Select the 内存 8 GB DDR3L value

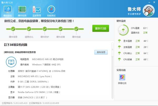coord(33,82)
